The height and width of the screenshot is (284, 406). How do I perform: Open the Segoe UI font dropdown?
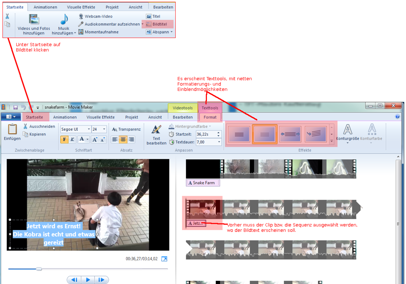point(89,129)
